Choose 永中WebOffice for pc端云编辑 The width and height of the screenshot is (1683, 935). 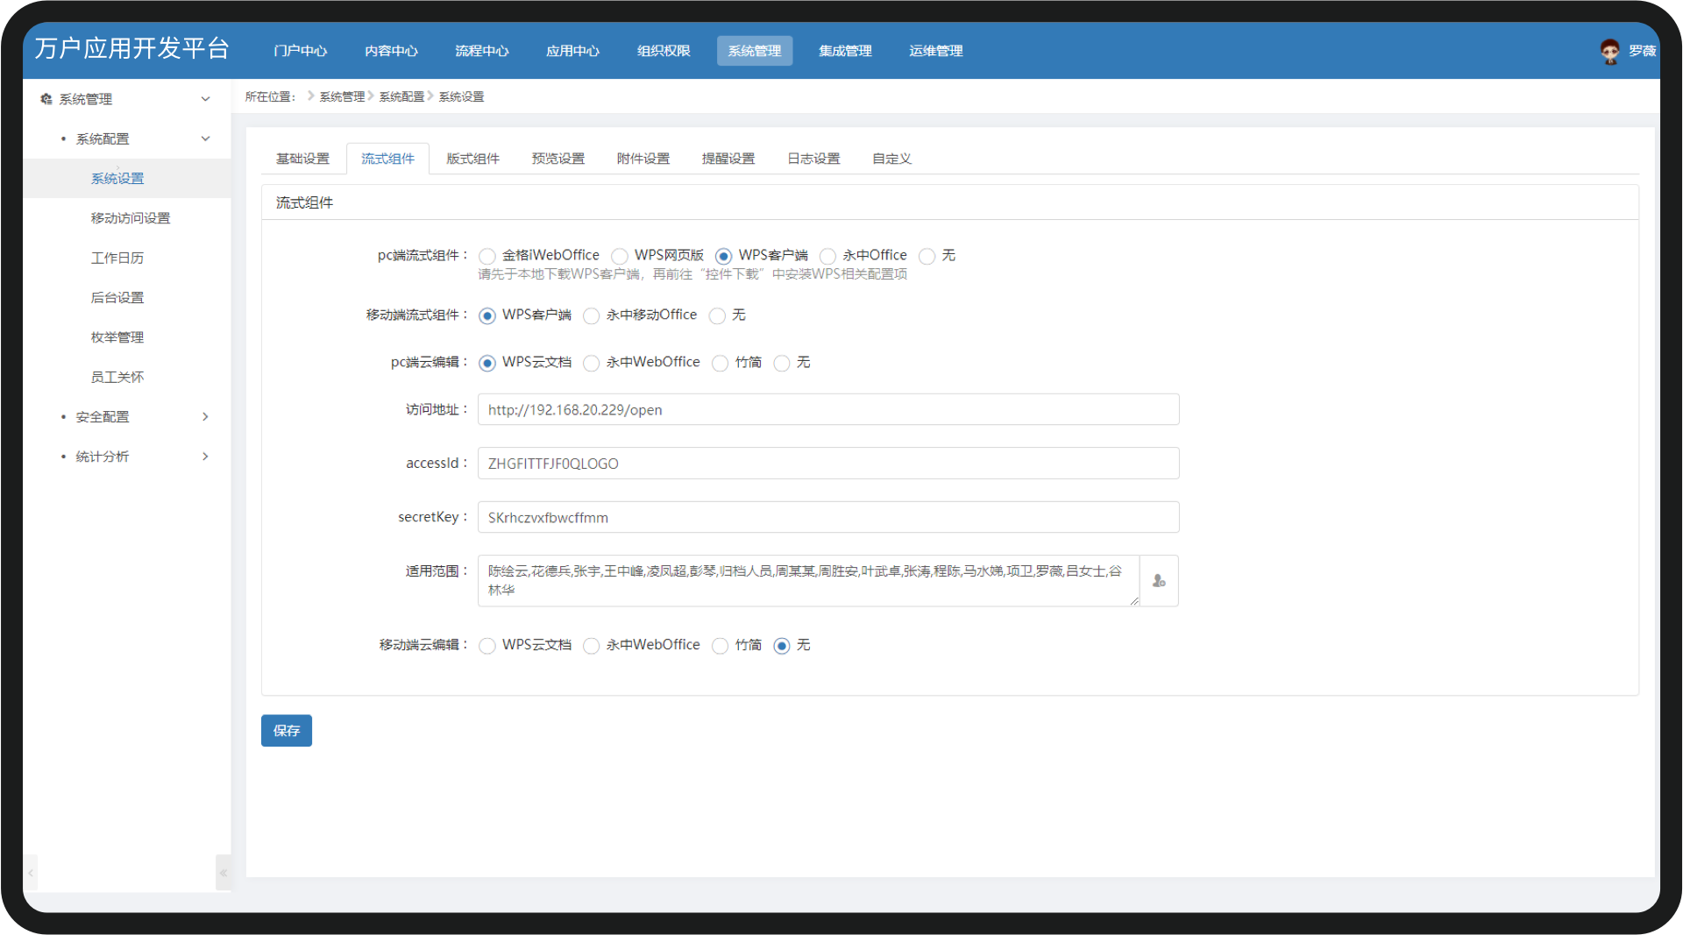[x=592, y=363]
